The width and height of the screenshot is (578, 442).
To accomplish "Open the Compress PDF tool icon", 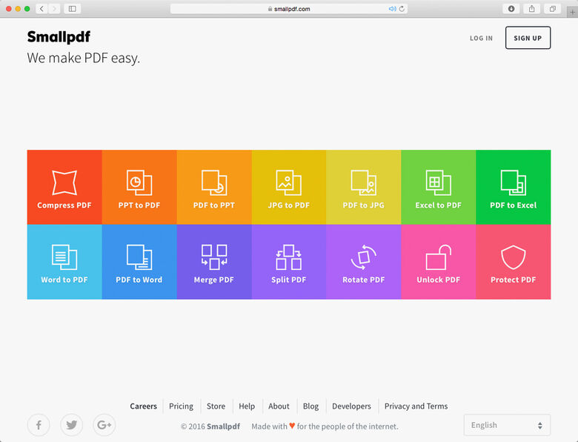I will pos(64,182).
